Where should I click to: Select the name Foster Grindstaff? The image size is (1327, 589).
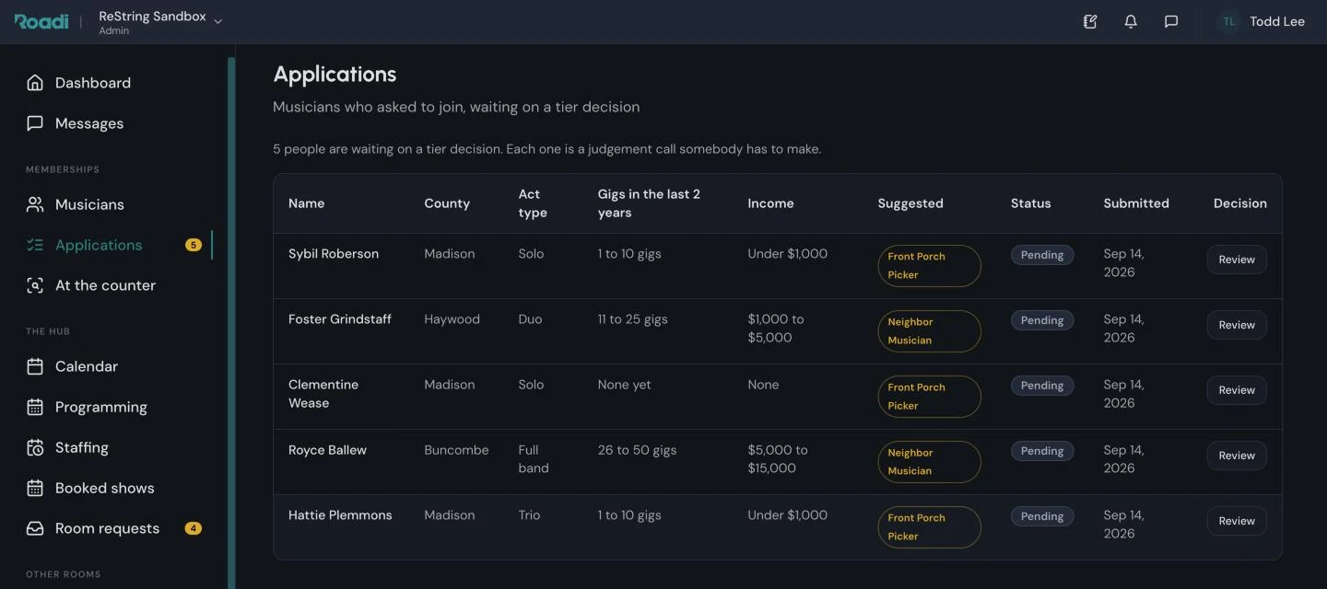click(x=340, y=319)
